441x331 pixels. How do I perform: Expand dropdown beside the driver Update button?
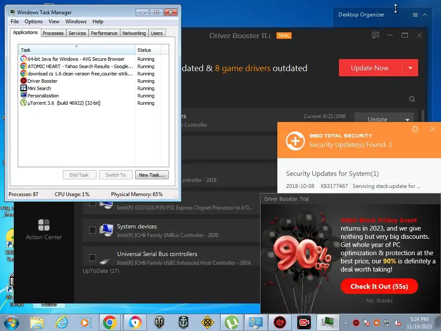coord(407,119)
